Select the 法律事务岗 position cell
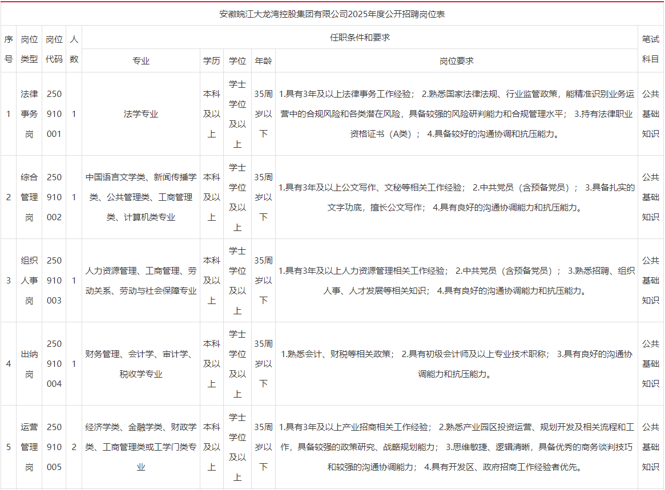 [x=29, y=114]
